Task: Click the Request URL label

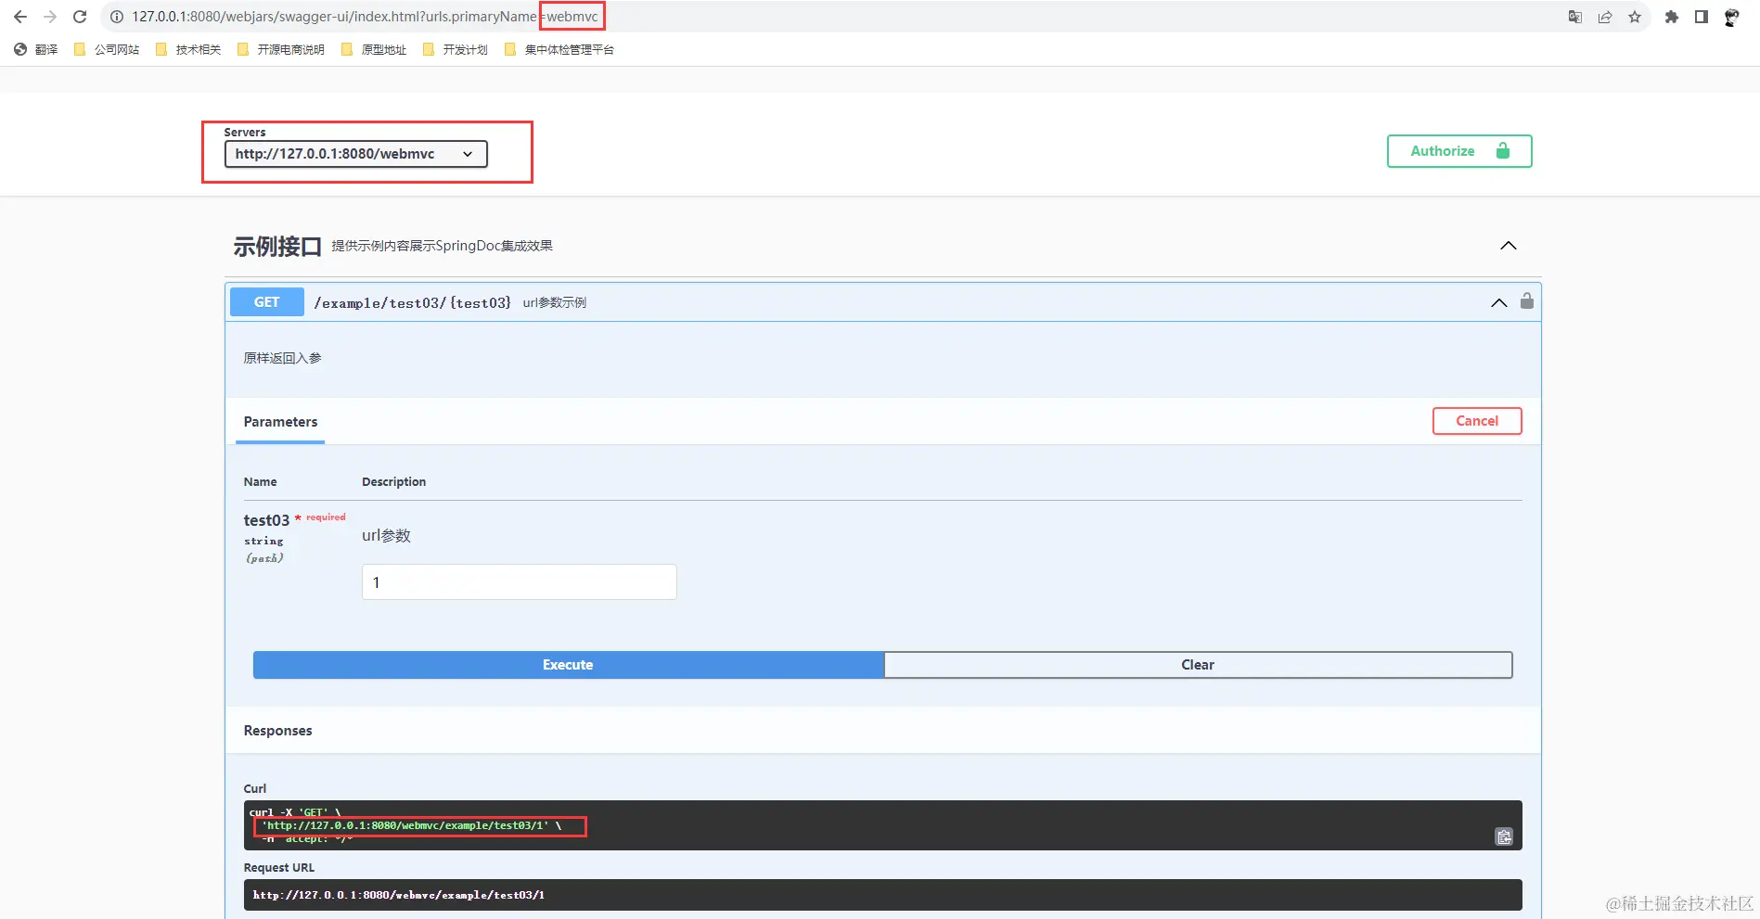Action: coord(278,868)
